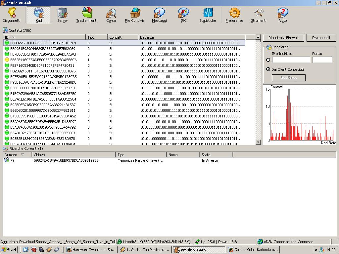The height and width of the screenshot is (254, 339).
Task: Select the contact row FE7E865DCF9B1F7E96A3BCC9ADEACA0F
Action: pos(124,54)
